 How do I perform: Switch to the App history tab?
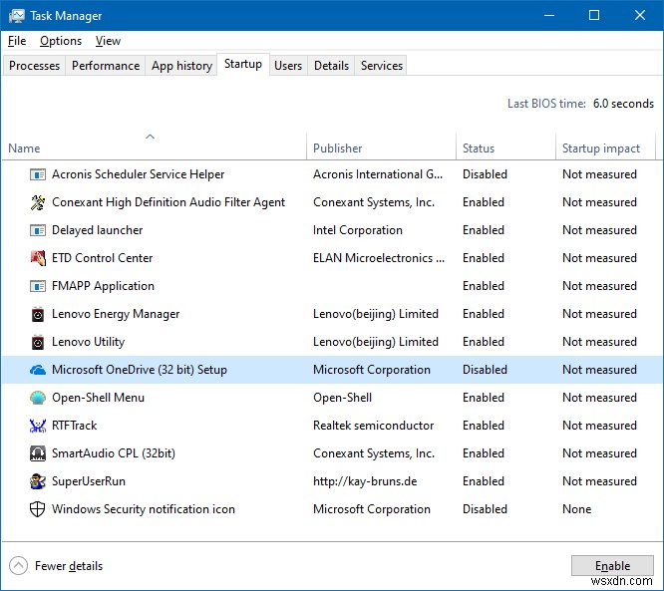tap(181, 66)
